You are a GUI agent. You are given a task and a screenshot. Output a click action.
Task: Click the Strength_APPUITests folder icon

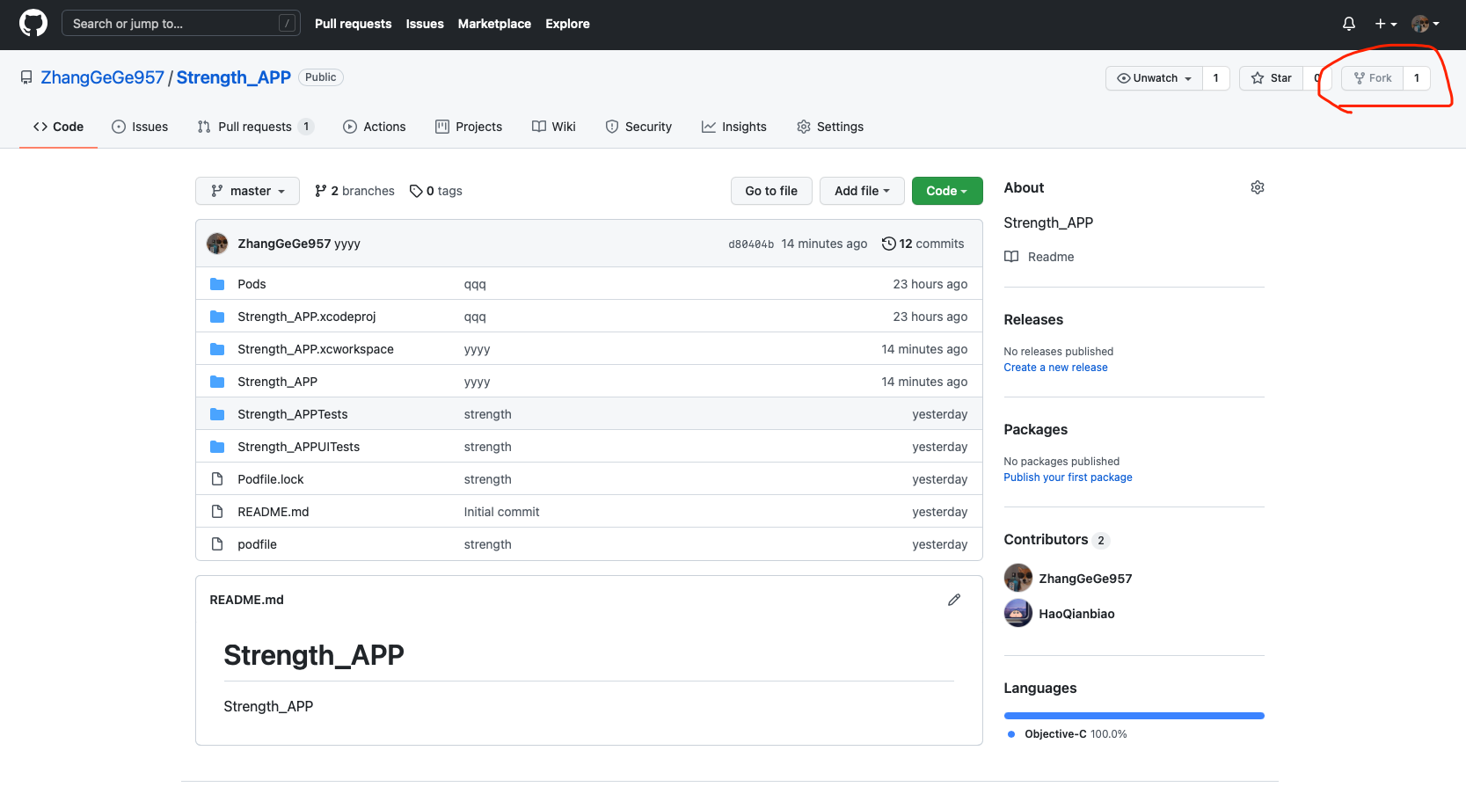pos(217,447)
